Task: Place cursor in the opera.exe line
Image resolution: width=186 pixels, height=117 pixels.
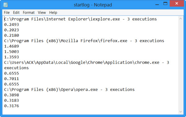Action: pyautogui.click(x=69, y=90)
